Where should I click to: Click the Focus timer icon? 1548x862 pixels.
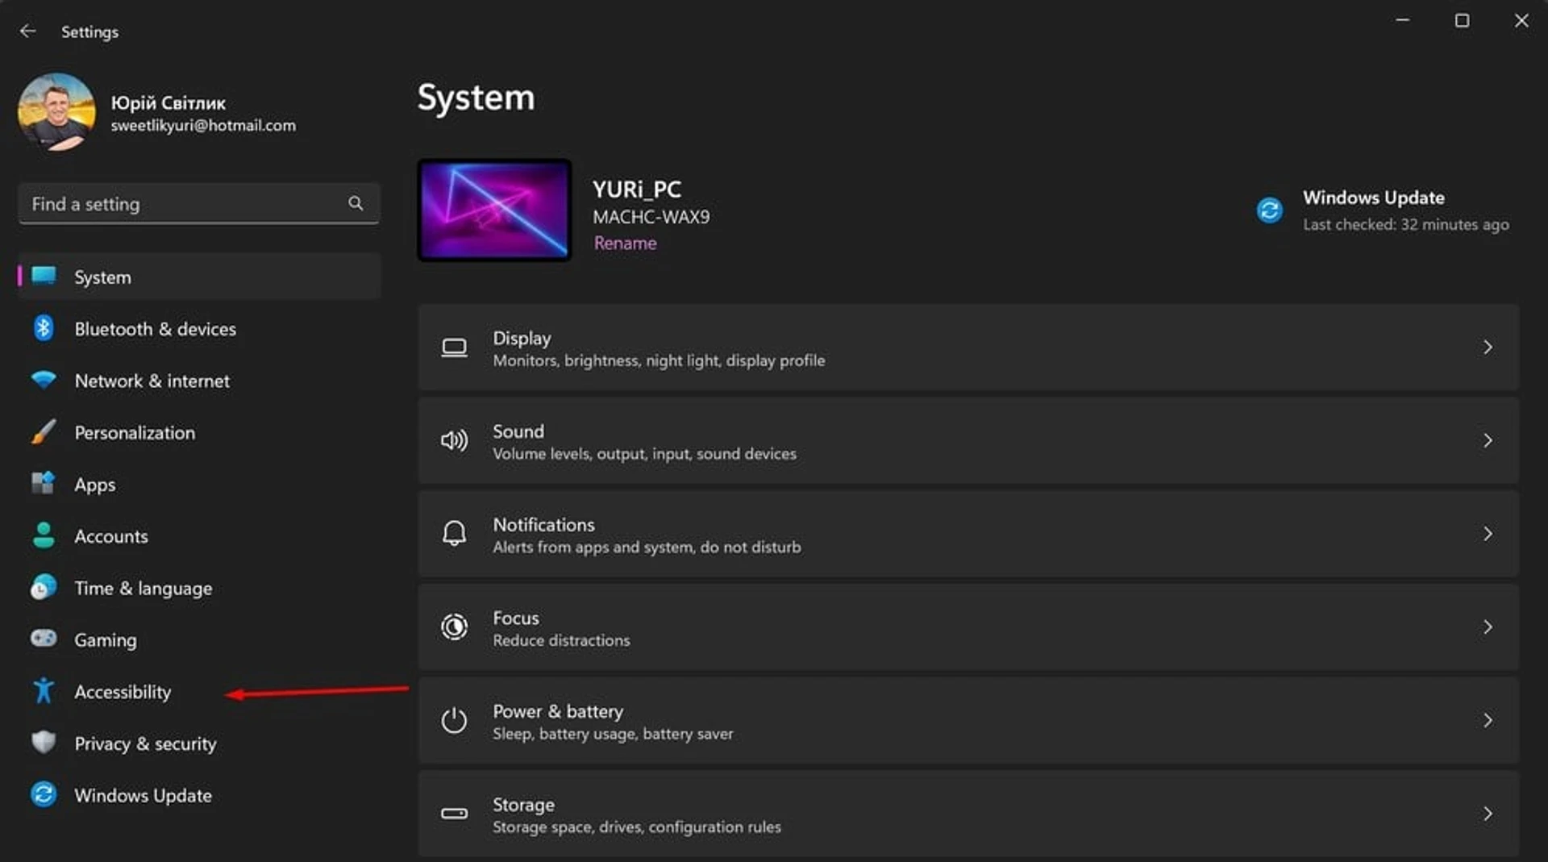(x=454, y=627)
